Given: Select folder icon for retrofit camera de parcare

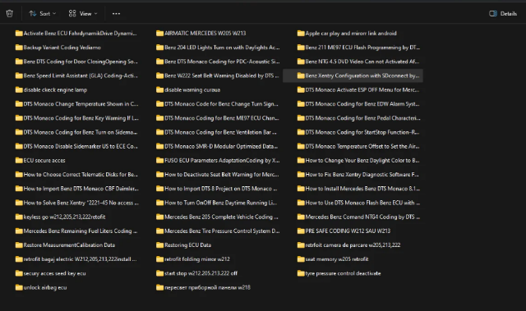Looking at the screenshot, I should coord(301,245).
